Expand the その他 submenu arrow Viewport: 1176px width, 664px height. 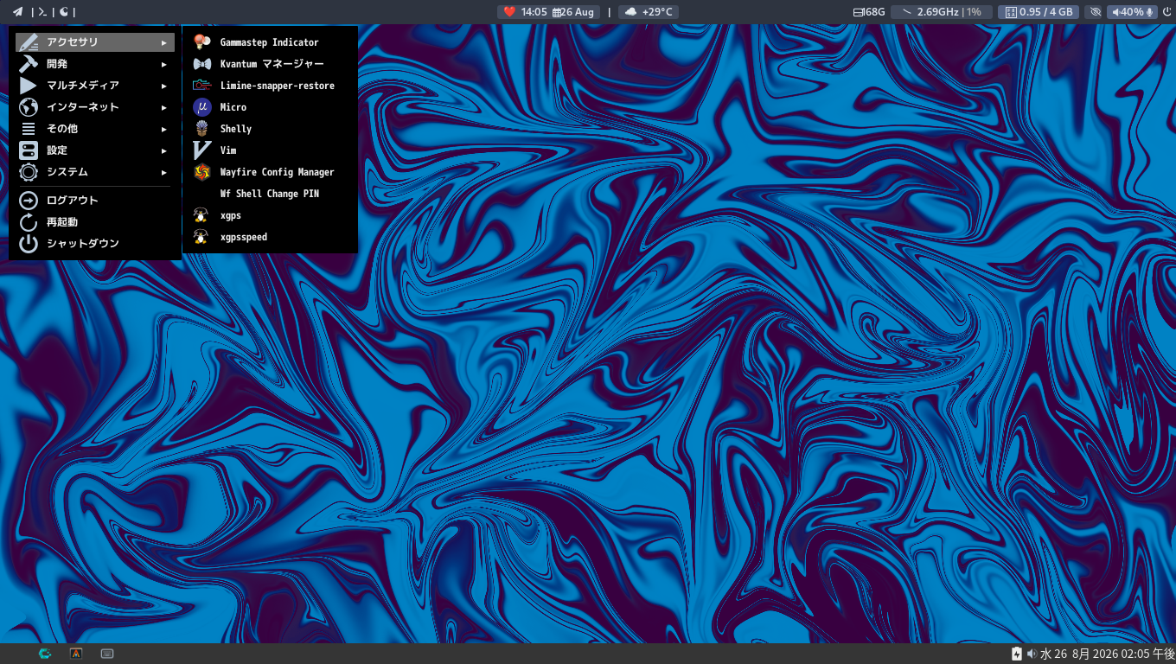click(x=164, y=129)
